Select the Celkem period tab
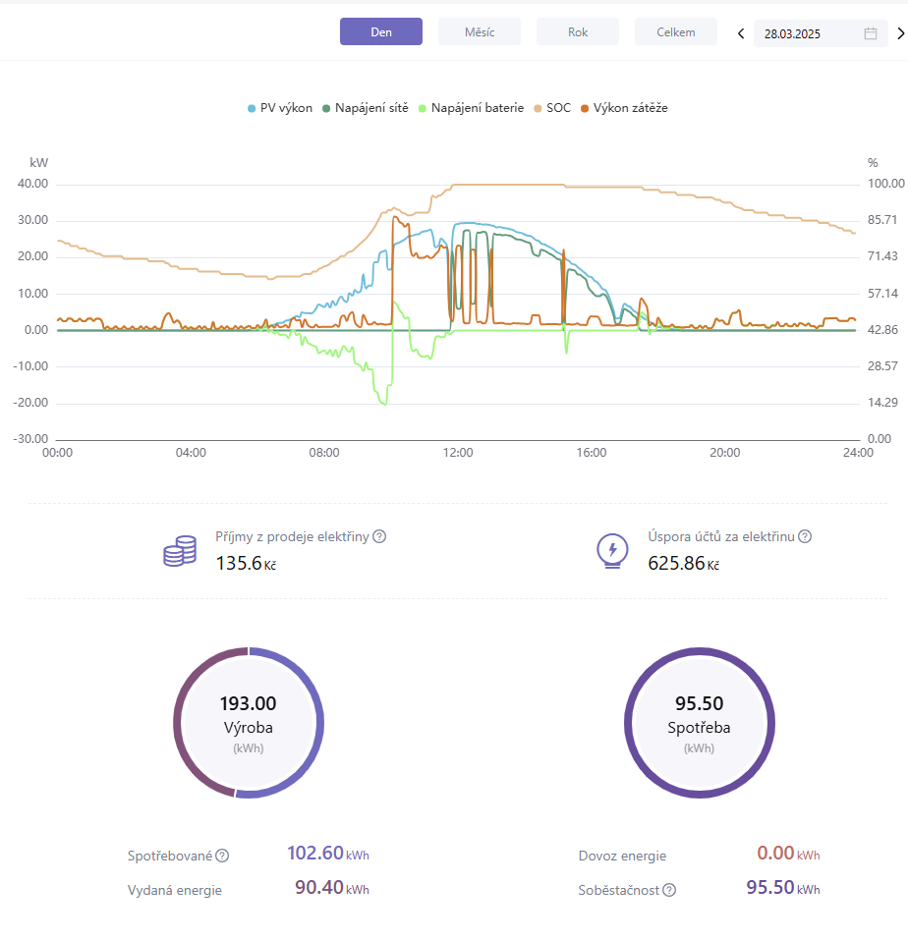 (676, 32)
